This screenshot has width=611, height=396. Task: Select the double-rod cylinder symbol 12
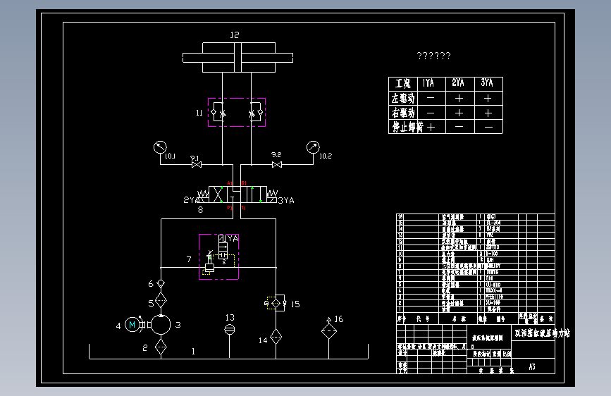[x=237, y=57]
